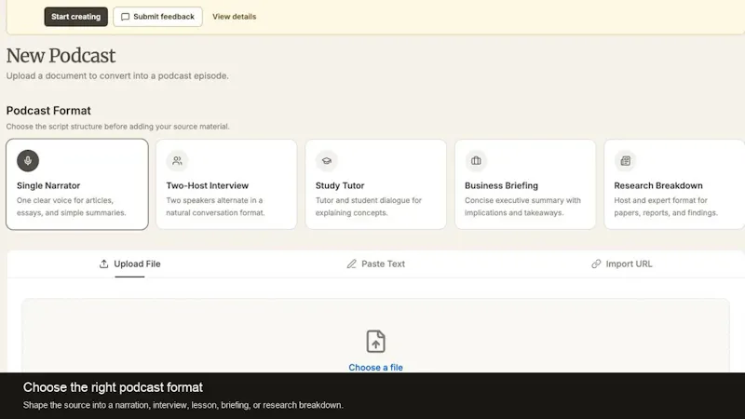Select the Two-Host Interview people icon
This screenshot has height=419, width=745.
[x=177, y=160]
